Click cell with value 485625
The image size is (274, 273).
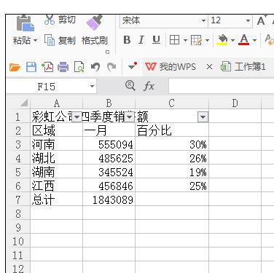109,159
